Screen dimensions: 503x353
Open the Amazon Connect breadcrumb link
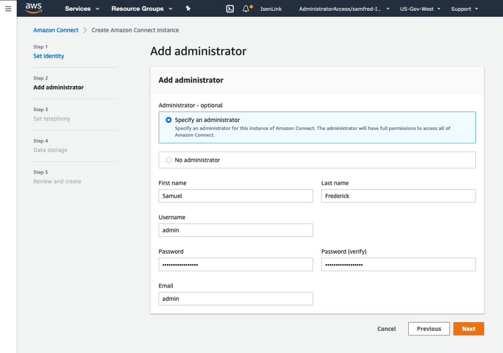[56, 30]
